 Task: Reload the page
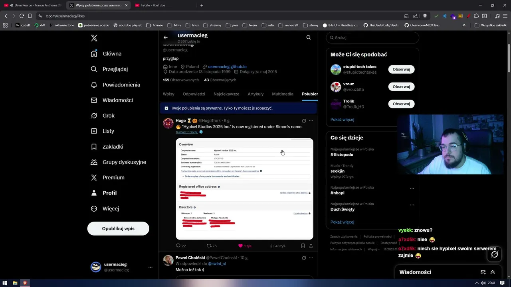click(22, 16)
